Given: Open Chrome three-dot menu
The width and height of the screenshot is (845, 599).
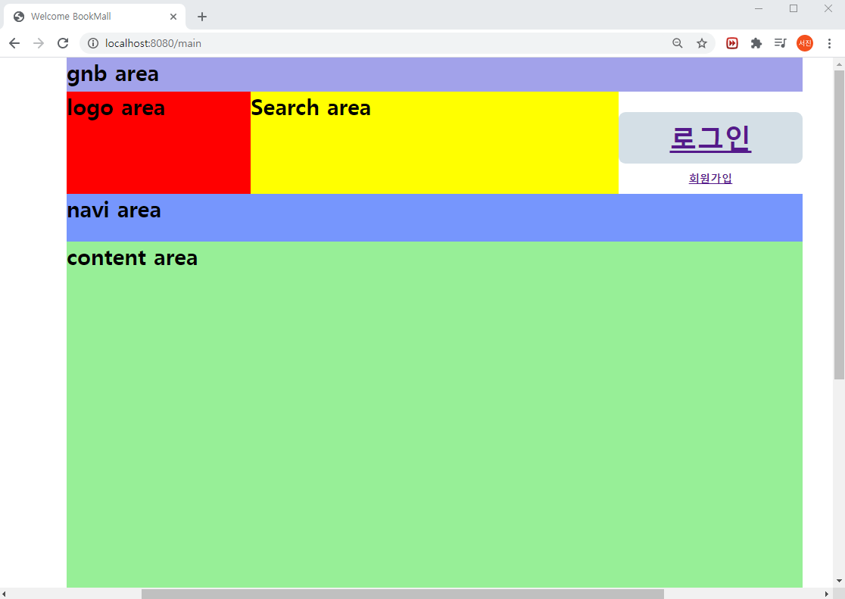Looking at the screenshot, I should click(x=829, y=43).
